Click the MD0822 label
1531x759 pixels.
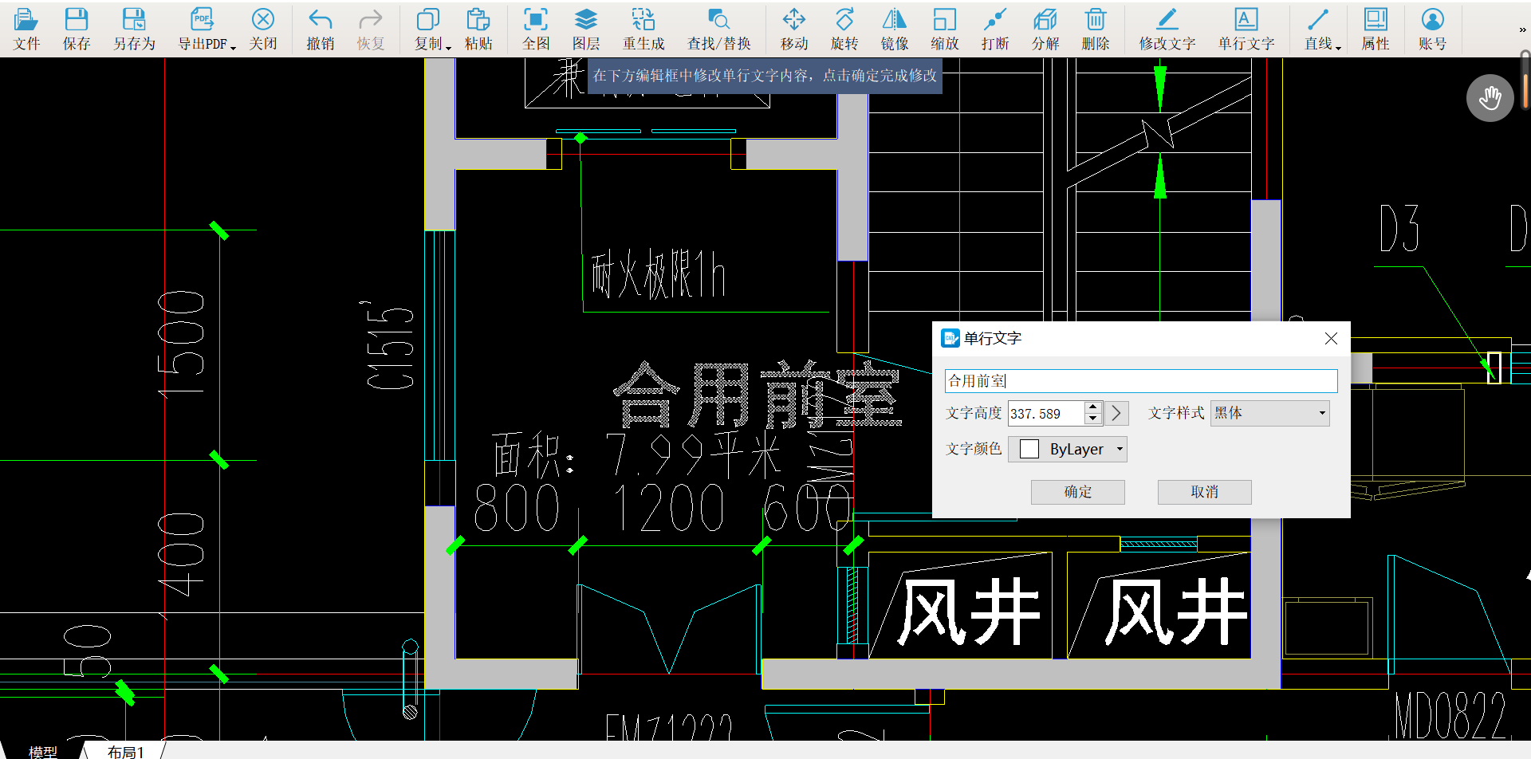point(1450,716)
